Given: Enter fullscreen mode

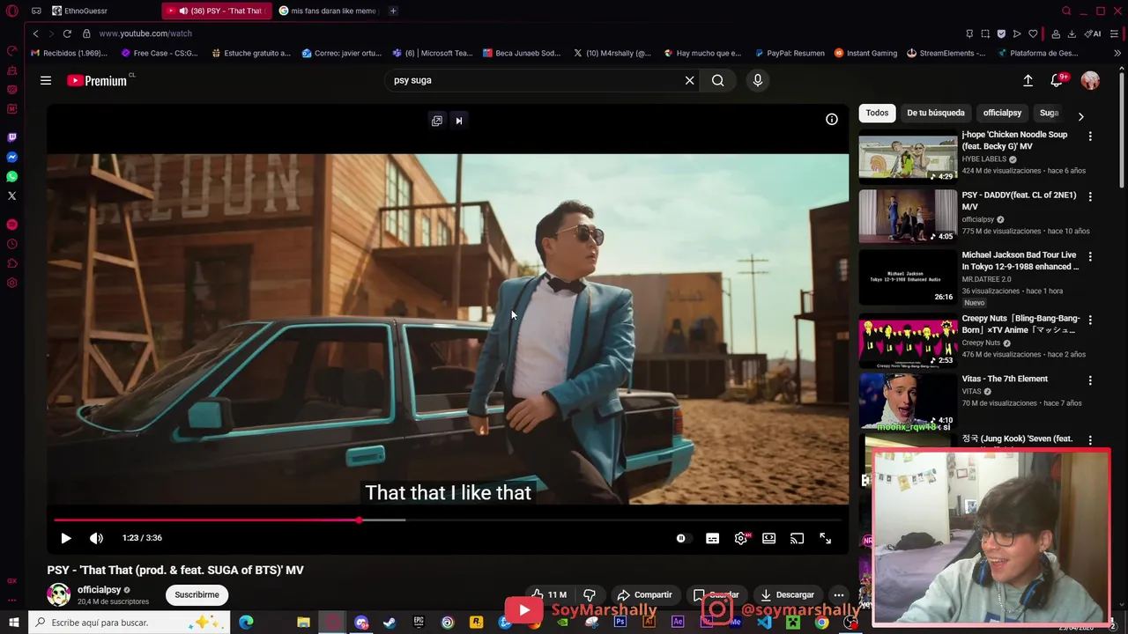Looking at the screenshot, I should click(x=826, y=538).
